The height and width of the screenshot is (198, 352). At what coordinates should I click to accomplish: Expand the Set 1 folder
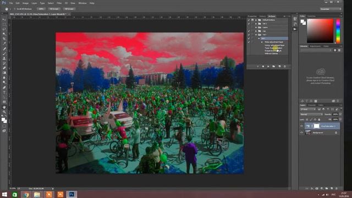click(x=256, y=24)
